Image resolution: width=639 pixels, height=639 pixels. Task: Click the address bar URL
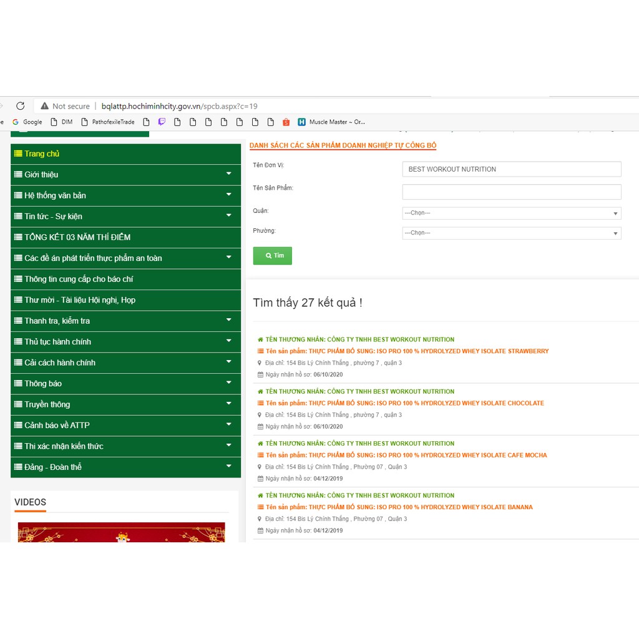click(x=179, y=106)
